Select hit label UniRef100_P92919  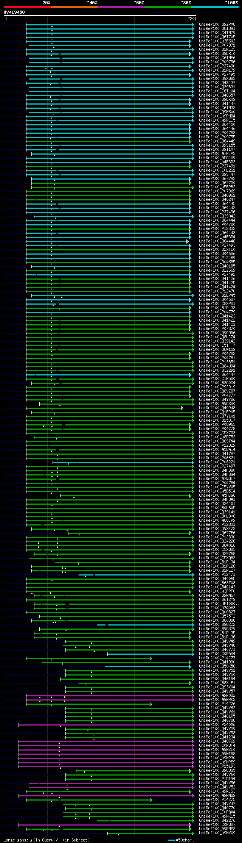point(217,387)
